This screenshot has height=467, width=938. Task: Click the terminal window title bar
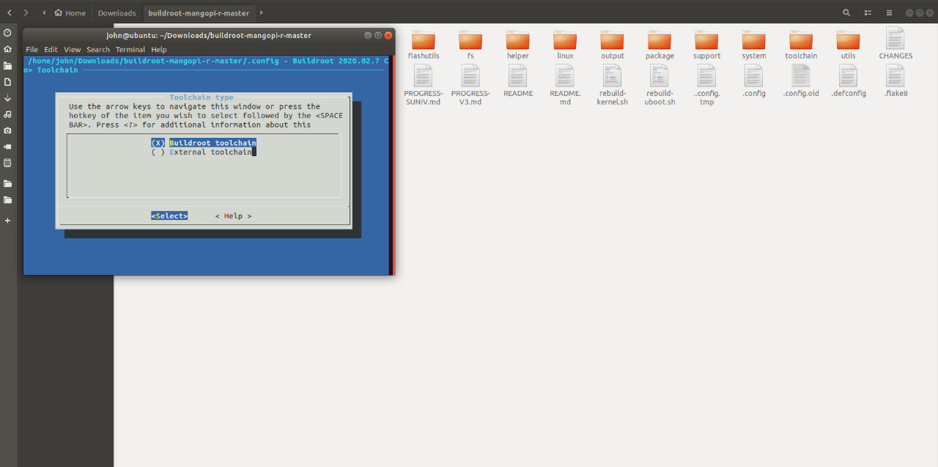(209, 35)
